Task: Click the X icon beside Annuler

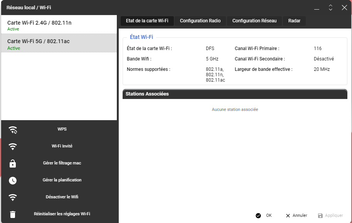Action: point(288,216)
